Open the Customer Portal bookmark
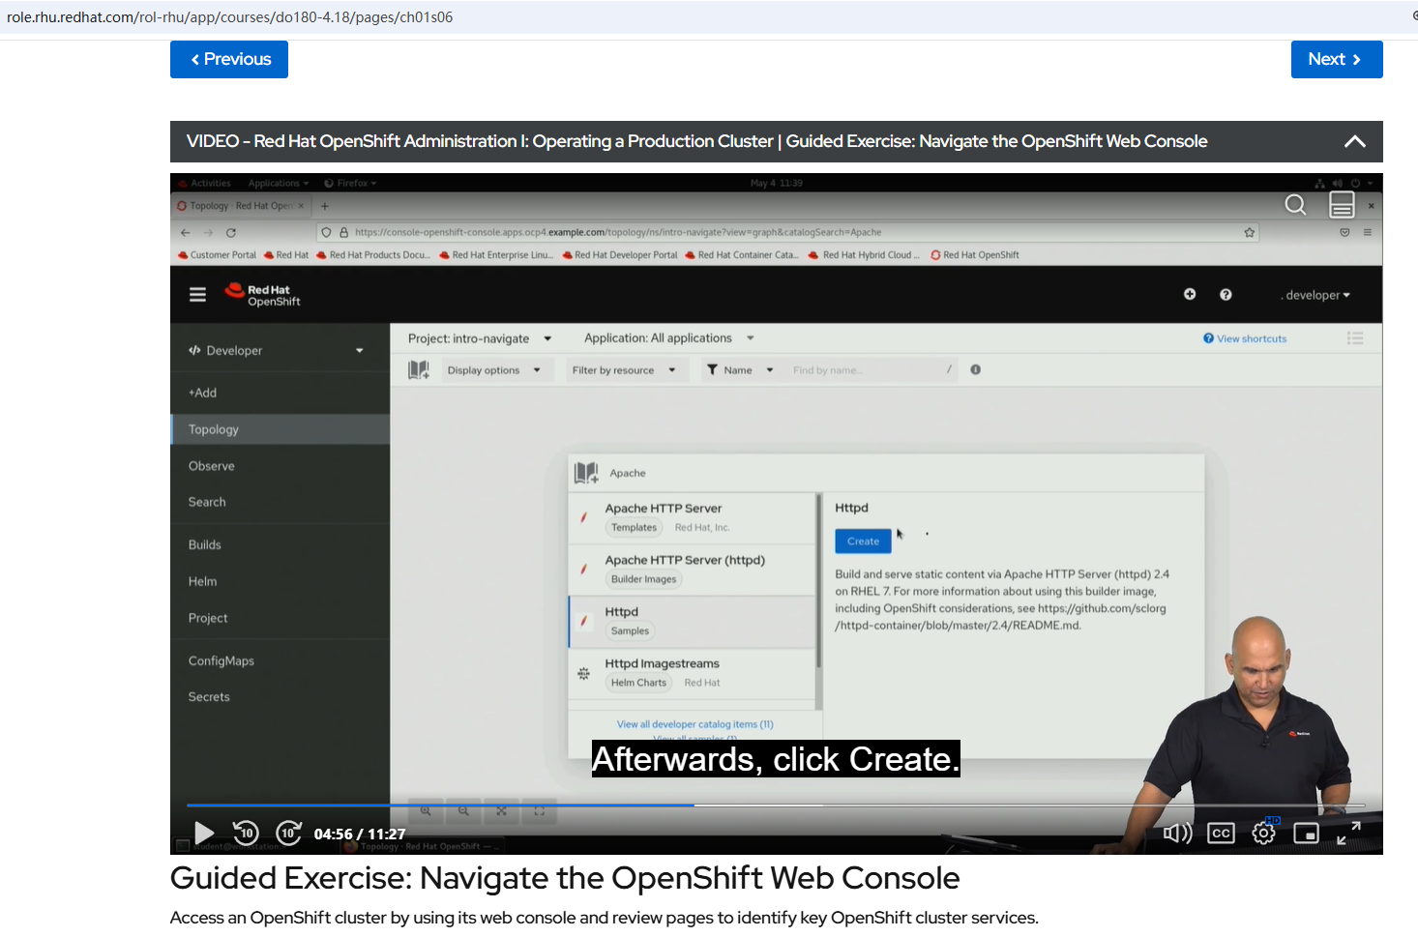Screen dimensions: 1418x937 point(218,255)
